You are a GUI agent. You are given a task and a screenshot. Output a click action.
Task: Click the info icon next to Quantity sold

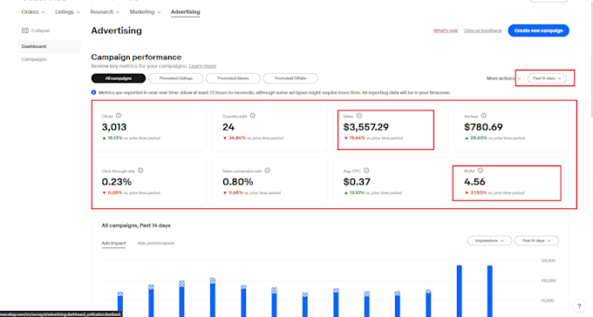[253, 116]
